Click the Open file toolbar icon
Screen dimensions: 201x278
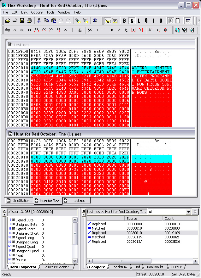tap(8, 21)
